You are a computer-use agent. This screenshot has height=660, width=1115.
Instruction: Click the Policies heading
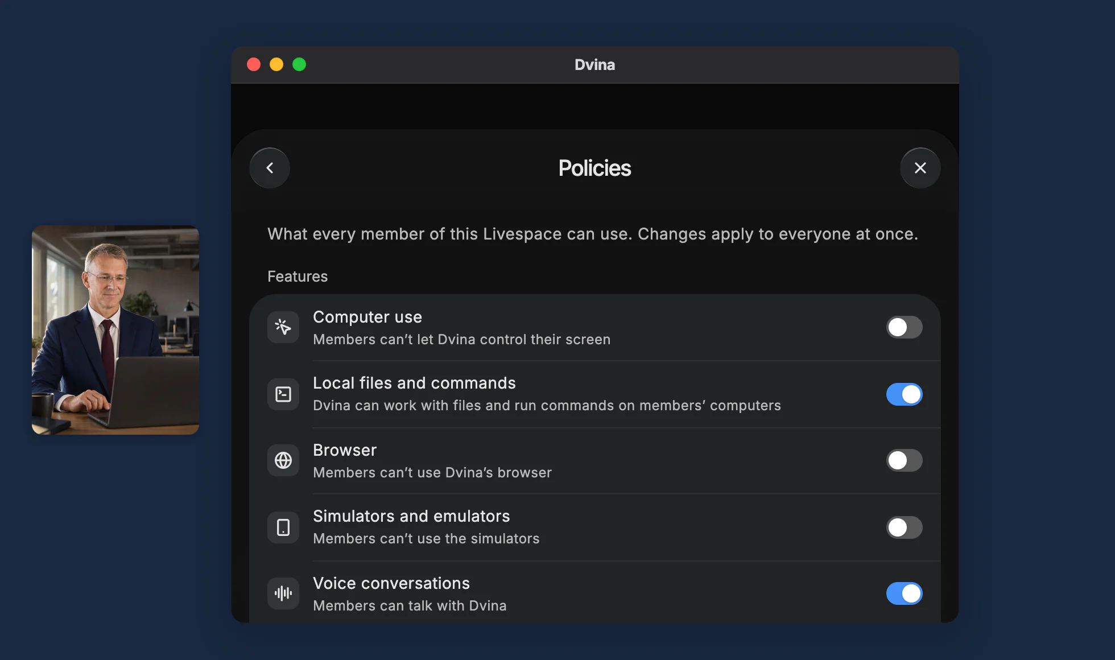click(x=594, y=168)
